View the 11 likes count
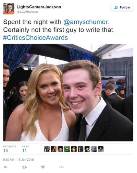This screenshot has height=173, width=137. [x=24, y=151]
